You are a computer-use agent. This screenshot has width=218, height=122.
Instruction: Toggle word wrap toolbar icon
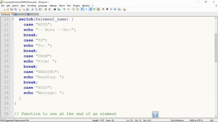82,9
